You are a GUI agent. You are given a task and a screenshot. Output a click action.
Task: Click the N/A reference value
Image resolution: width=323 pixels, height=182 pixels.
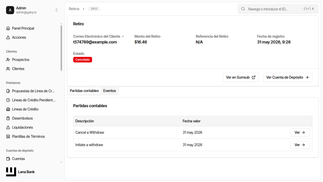[x=199, y=42]
